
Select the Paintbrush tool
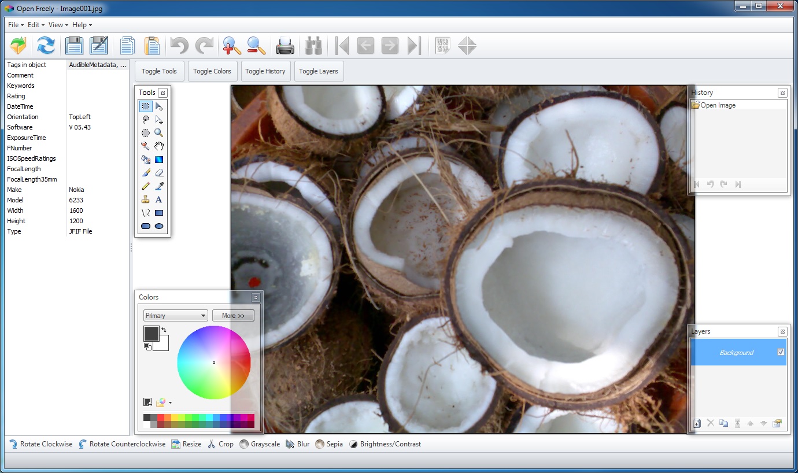[146, 173]
